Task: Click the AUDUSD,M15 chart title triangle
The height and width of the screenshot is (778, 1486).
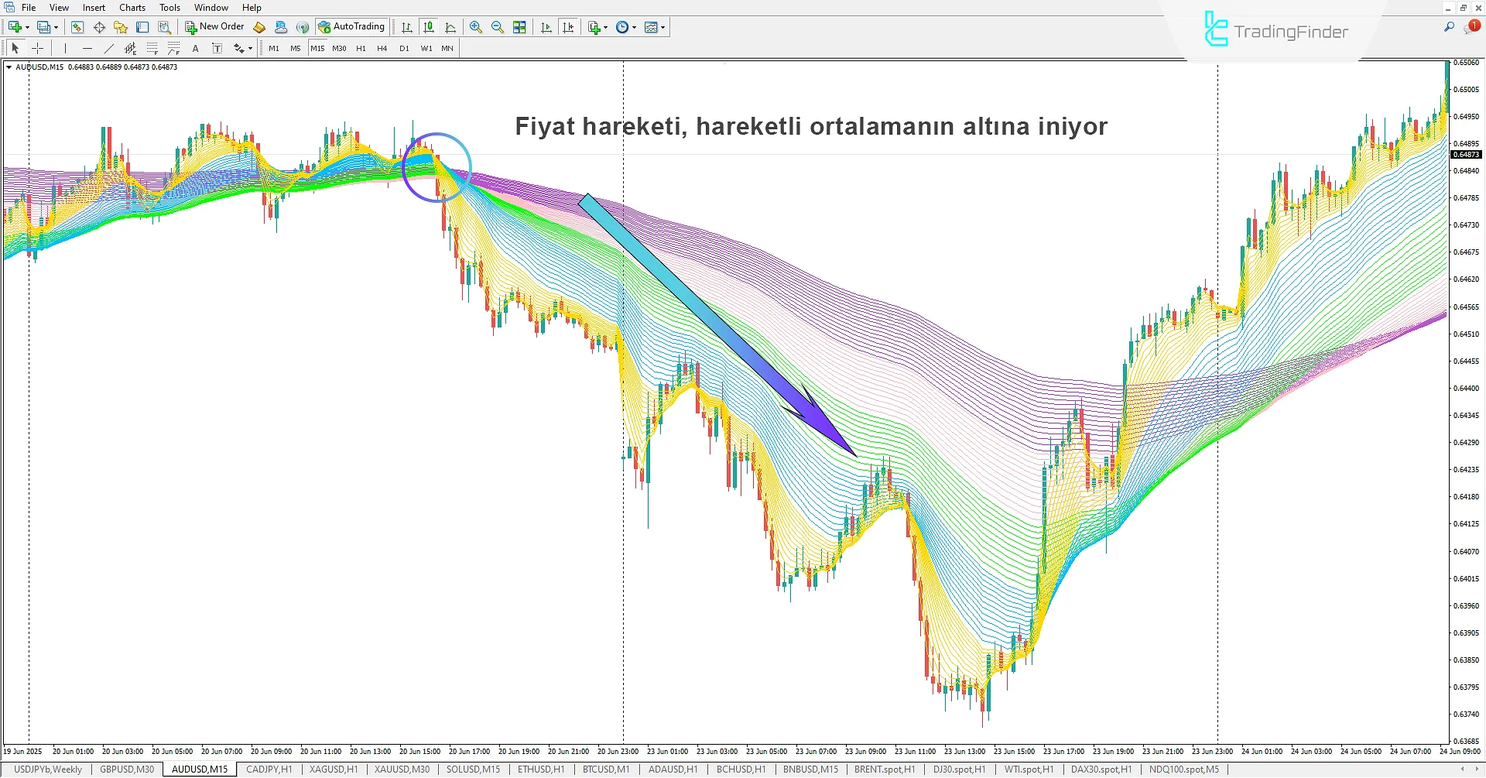Action: pyautogui.click(x=9, y=67)
